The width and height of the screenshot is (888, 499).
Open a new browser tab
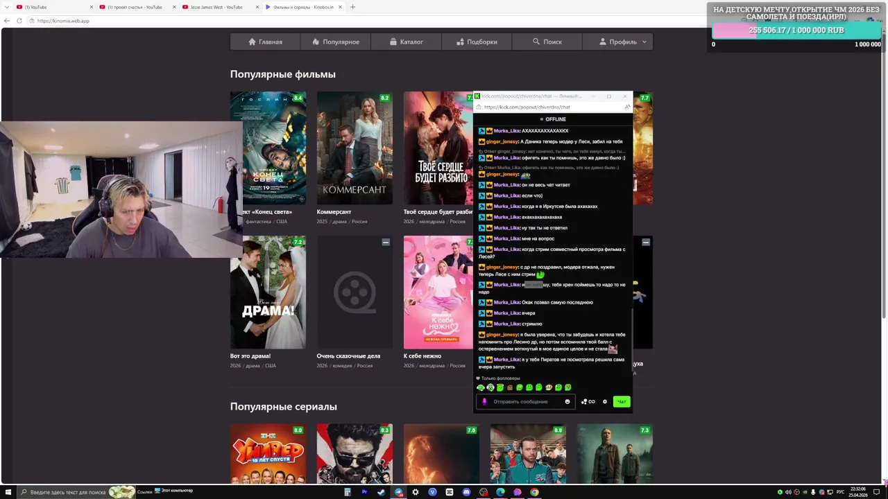click(352, 7)
